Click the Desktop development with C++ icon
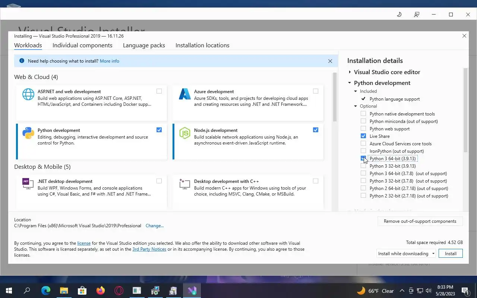 pyautogui.click(x=184, y=184)
